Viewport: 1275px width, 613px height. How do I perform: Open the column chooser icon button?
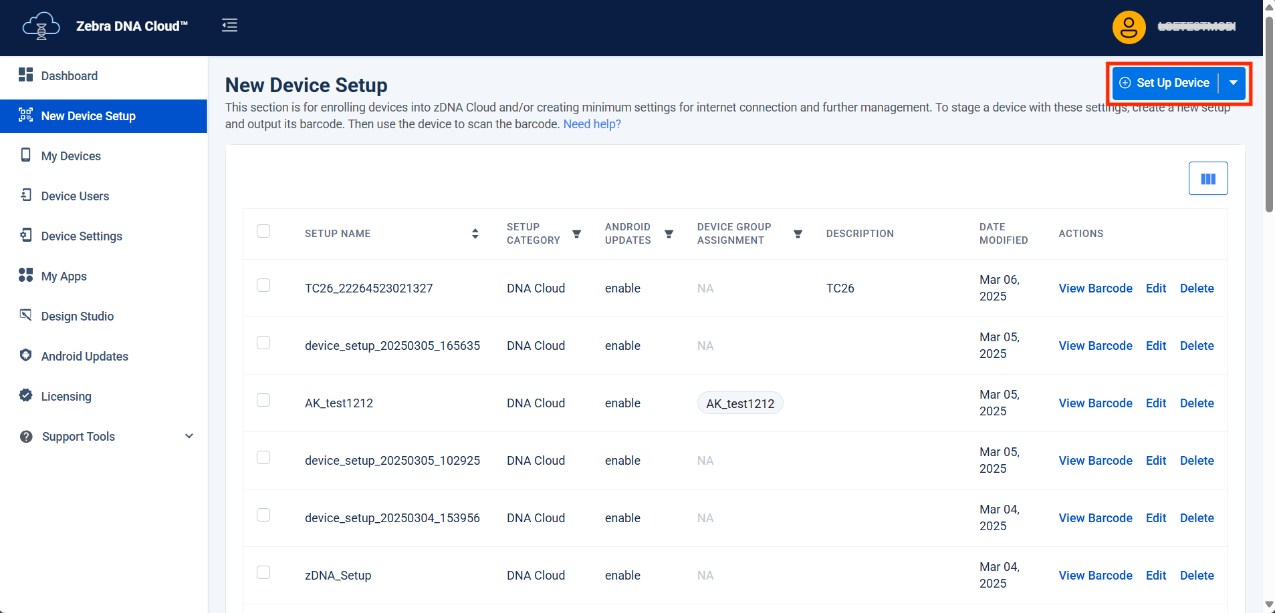coord(1207,178)
